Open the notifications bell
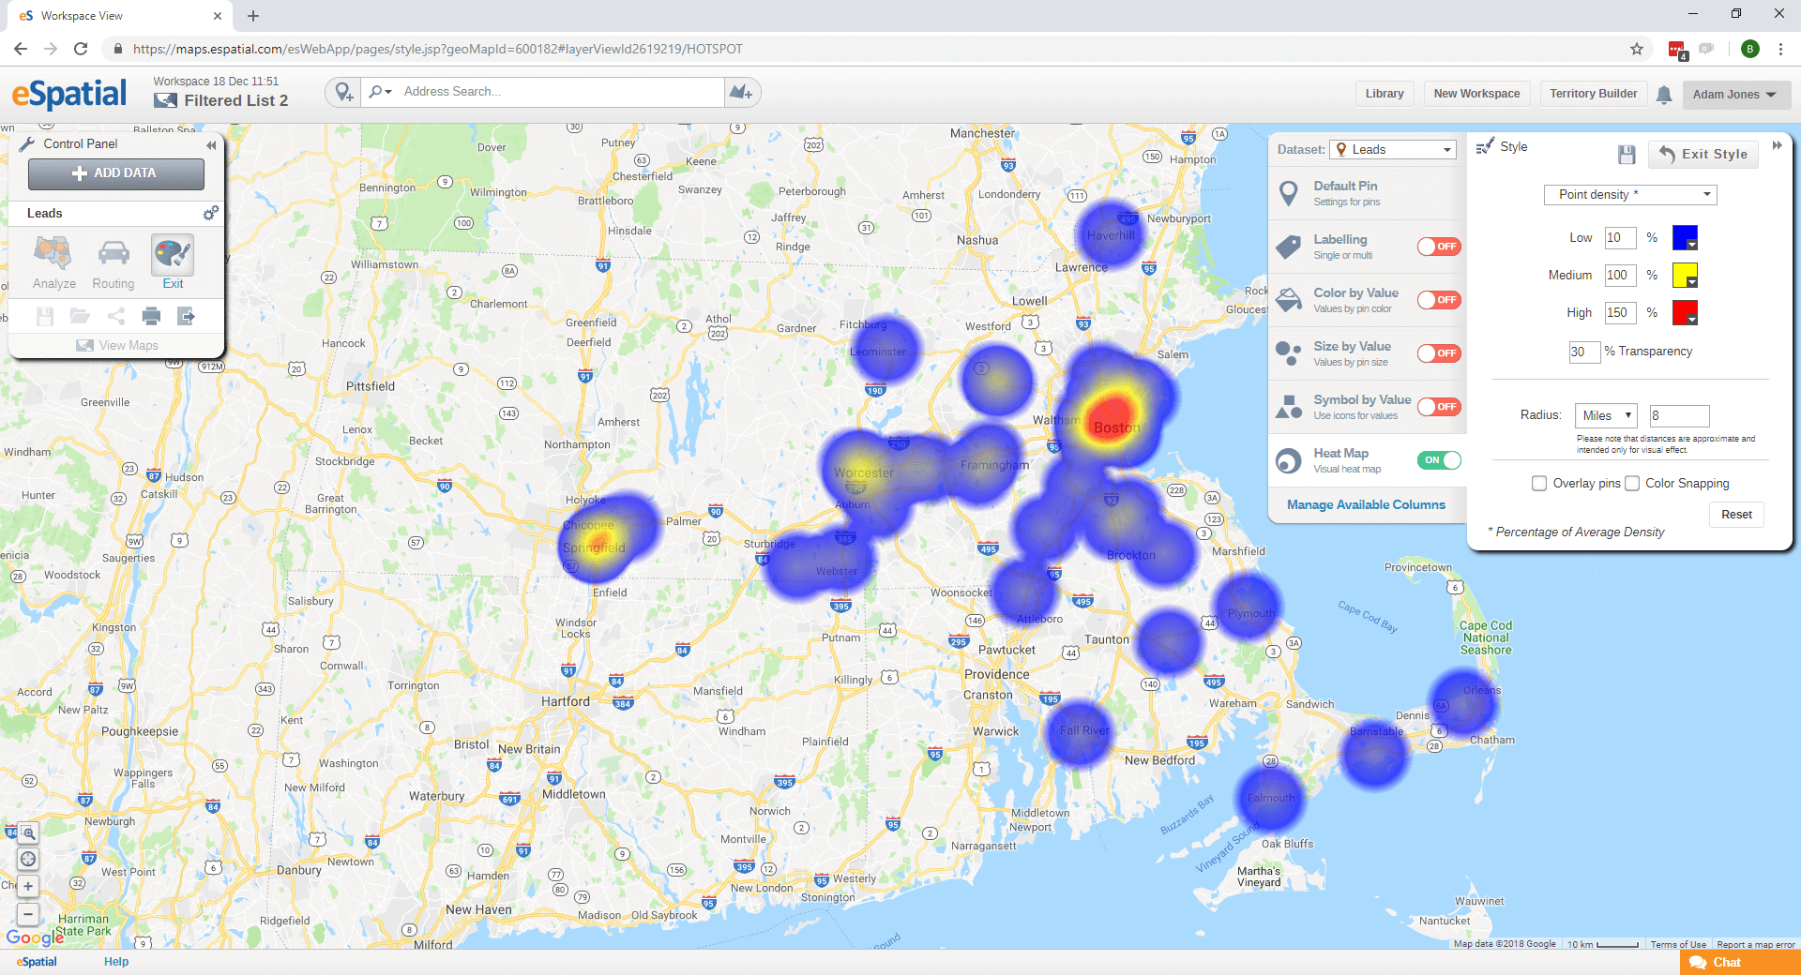Image resolution: width=1801 pixels, height=975 pixels. 1664,94
